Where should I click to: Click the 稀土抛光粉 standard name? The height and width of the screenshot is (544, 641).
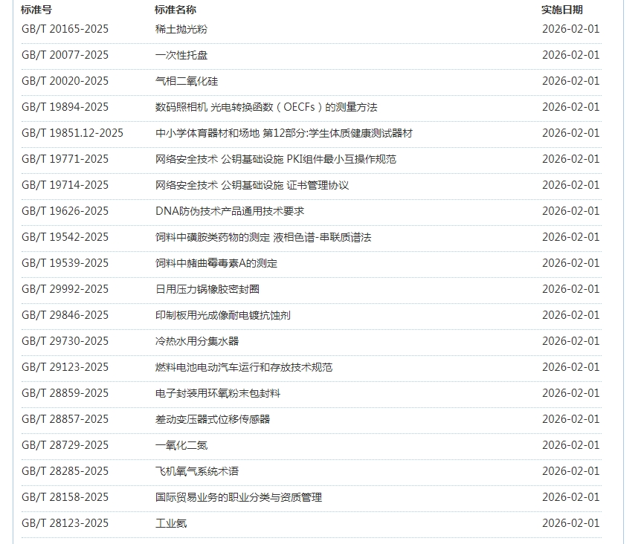coord(181,29)
